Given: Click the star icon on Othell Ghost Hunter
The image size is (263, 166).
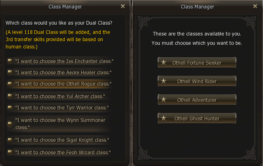Looking at the screenshot, I should point(164,118).
